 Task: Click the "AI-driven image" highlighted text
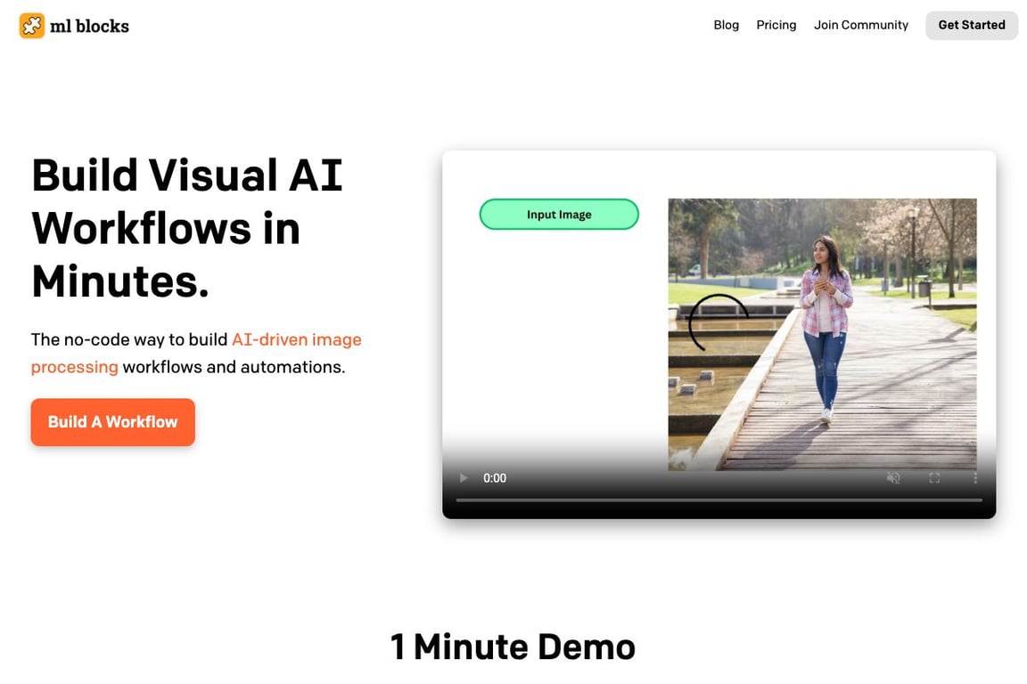(x=297, y=339)
